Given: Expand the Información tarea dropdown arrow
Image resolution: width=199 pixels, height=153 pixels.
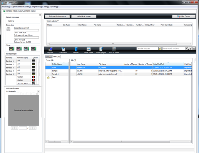Looking at the screenshot, I should pyautogui.click(x=38, y=92).
